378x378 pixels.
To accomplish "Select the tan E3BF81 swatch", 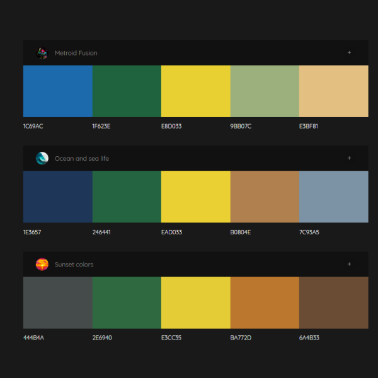I will click(x=333, y=91).
